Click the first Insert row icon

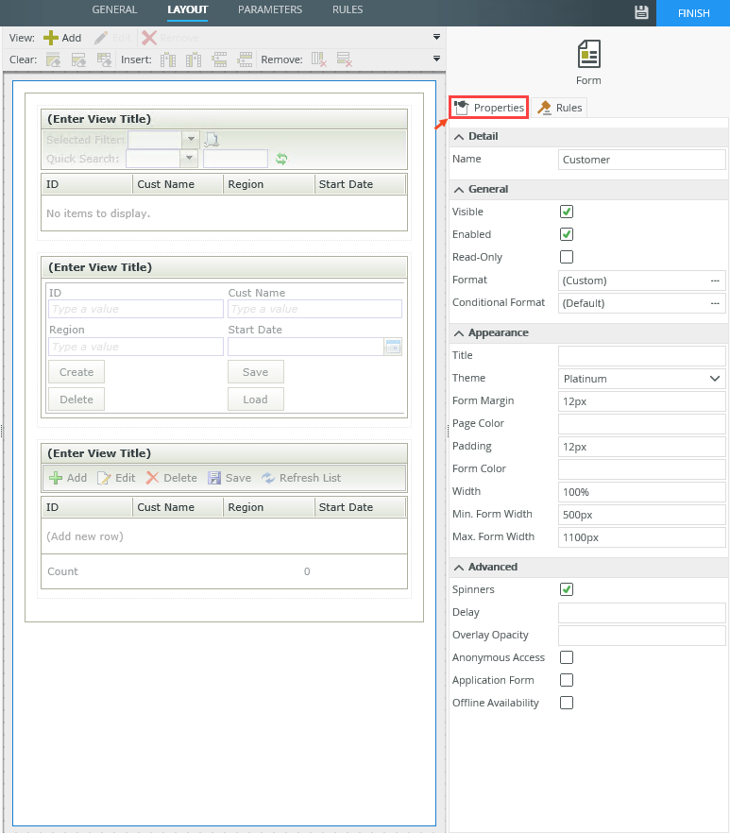[219, 59]
